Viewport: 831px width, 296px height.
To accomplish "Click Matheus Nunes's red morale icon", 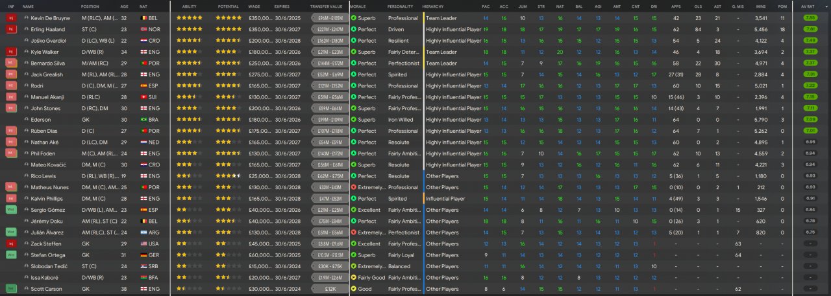I will [353, 187].
